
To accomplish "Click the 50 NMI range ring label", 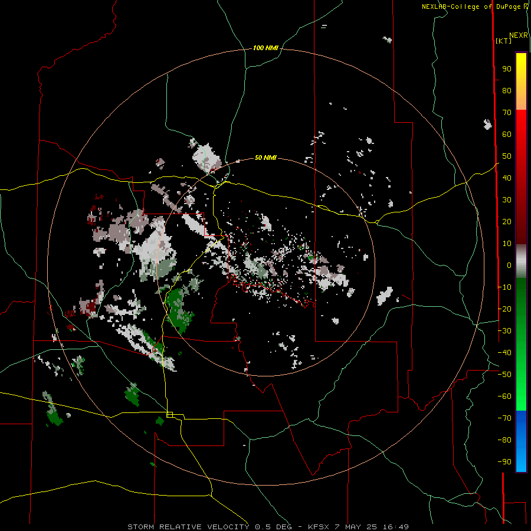I will click(265, 158).
